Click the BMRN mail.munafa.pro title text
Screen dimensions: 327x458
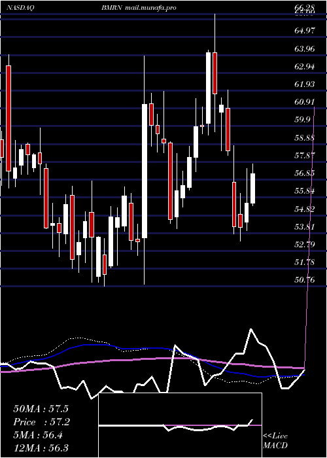coord(139,8)
